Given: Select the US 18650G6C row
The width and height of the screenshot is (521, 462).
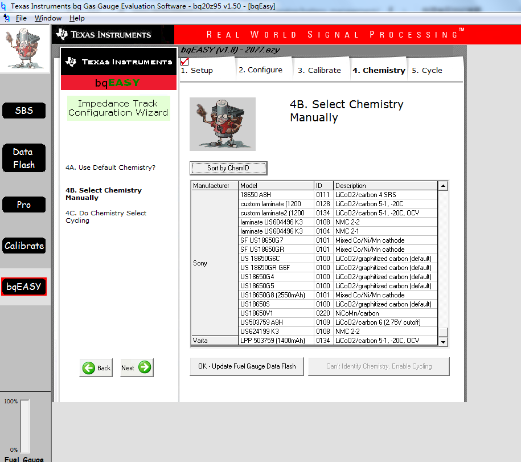Looking at the screenshot, I should pos(338,259).
